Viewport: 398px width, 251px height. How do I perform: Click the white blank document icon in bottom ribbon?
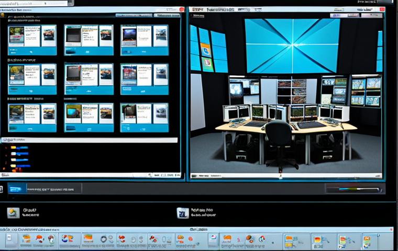9,238
